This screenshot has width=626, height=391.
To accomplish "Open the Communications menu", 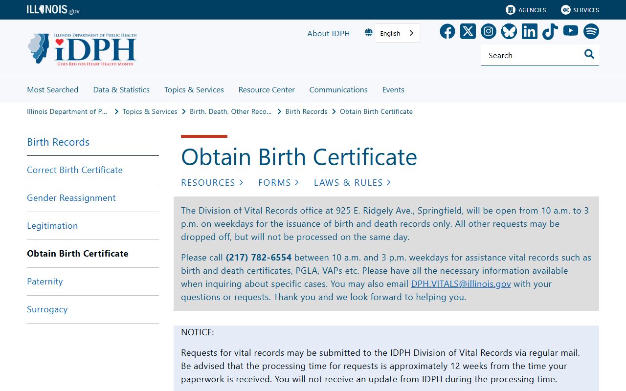I will [338, 89].
